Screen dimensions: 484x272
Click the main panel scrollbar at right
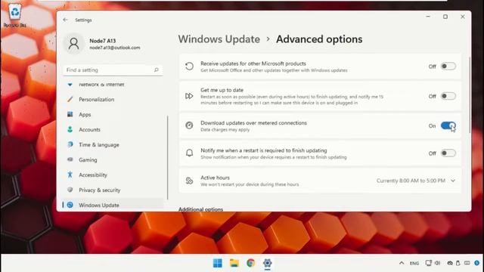pos(470,95)
